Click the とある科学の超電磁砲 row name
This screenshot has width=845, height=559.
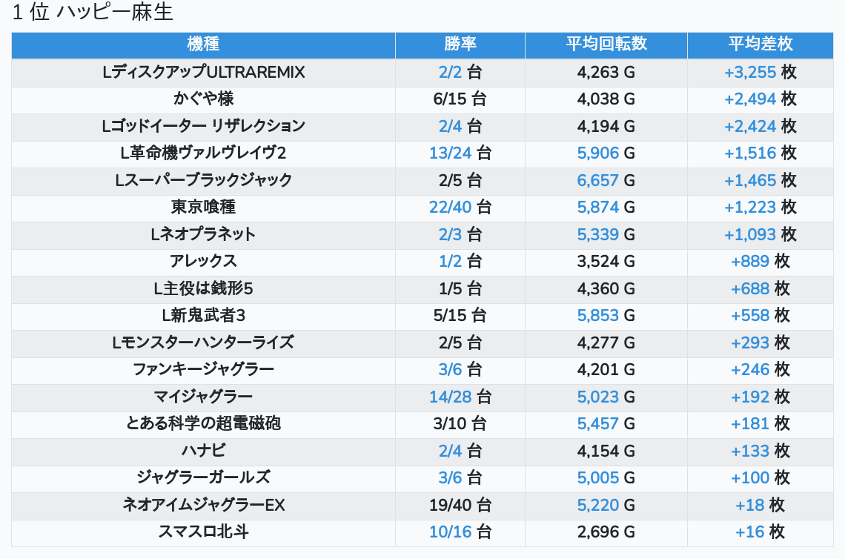[203, 423]
